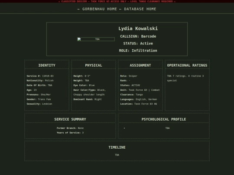Click the ASSIGNMENT section heading

coord(140,65)
